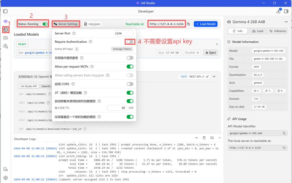Show help for JIT 模型加载

85,93
